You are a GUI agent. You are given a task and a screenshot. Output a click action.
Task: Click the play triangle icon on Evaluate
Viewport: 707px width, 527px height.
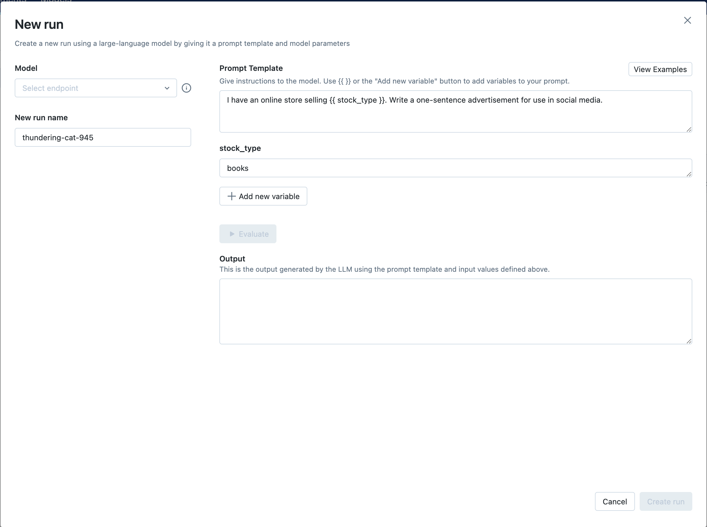coord(232,234)
